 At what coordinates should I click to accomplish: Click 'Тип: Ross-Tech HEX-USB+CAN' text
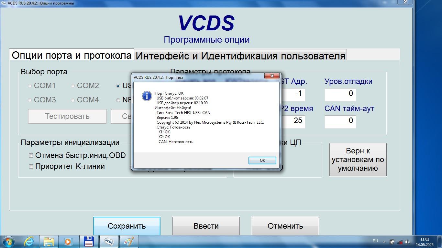pos(183,113)
